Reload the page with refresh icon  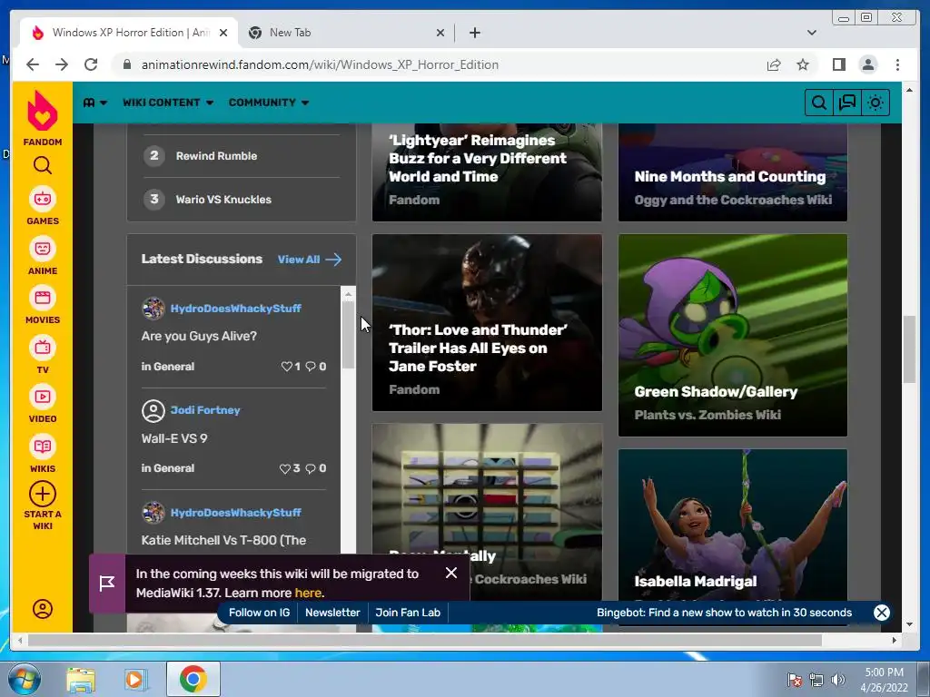click(91, 64)
